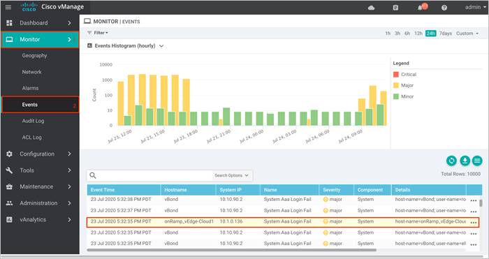Click the download events icon
The height and width of the screenshot is (259, 489).
(x=465, y=161)
